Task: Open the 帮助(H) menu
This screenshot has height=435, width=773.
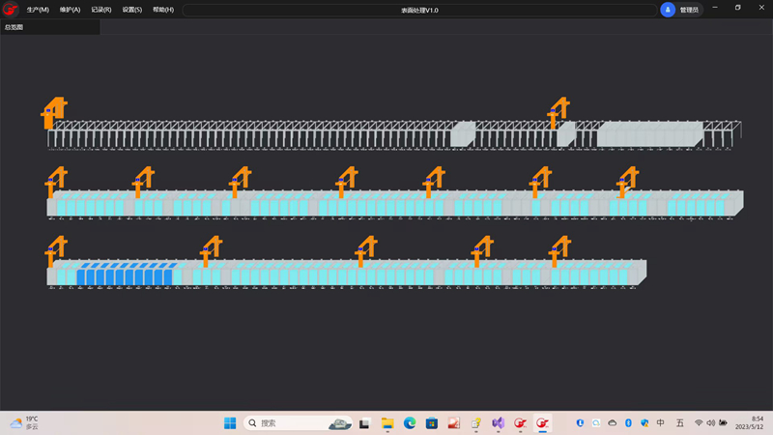Action: click(x=163, y=10)
